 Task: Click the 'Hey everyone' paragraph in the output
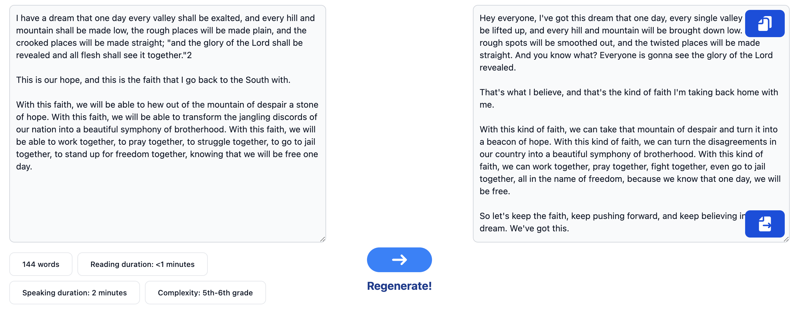(x=626, y=43)
